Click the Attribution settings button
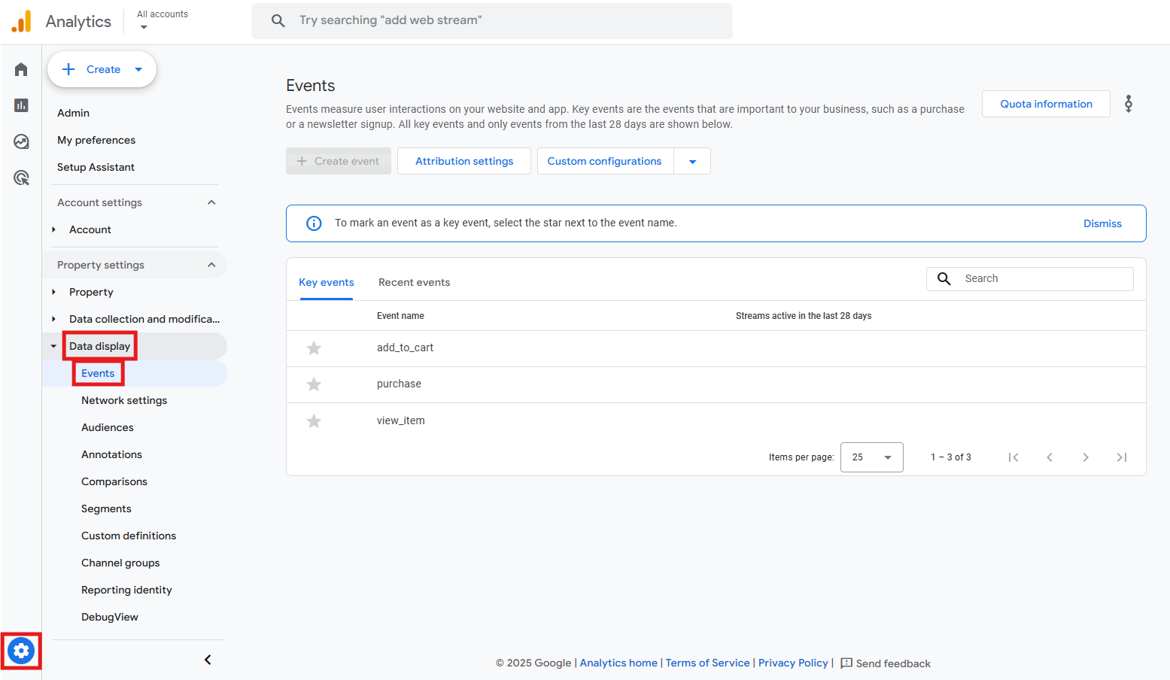This screenshot has height=680, width=1170. point(464,161)
